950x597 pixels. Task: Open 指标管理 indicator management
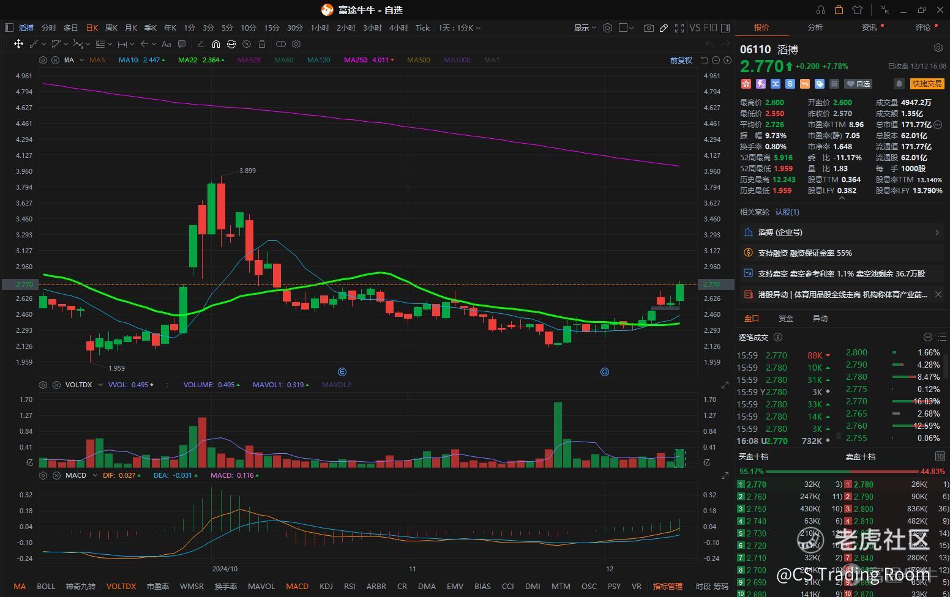(x=667, y=586)
